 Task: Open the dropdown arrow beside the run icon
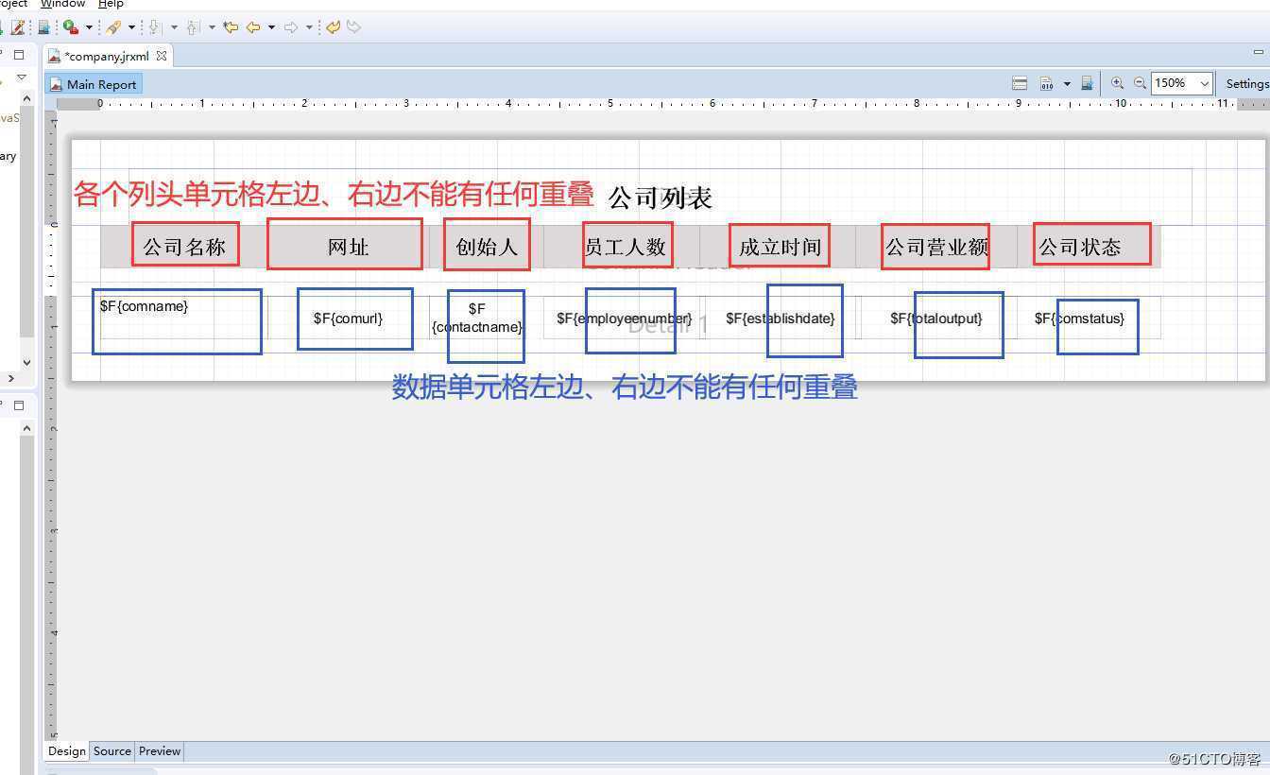click(x=90, y=26)
